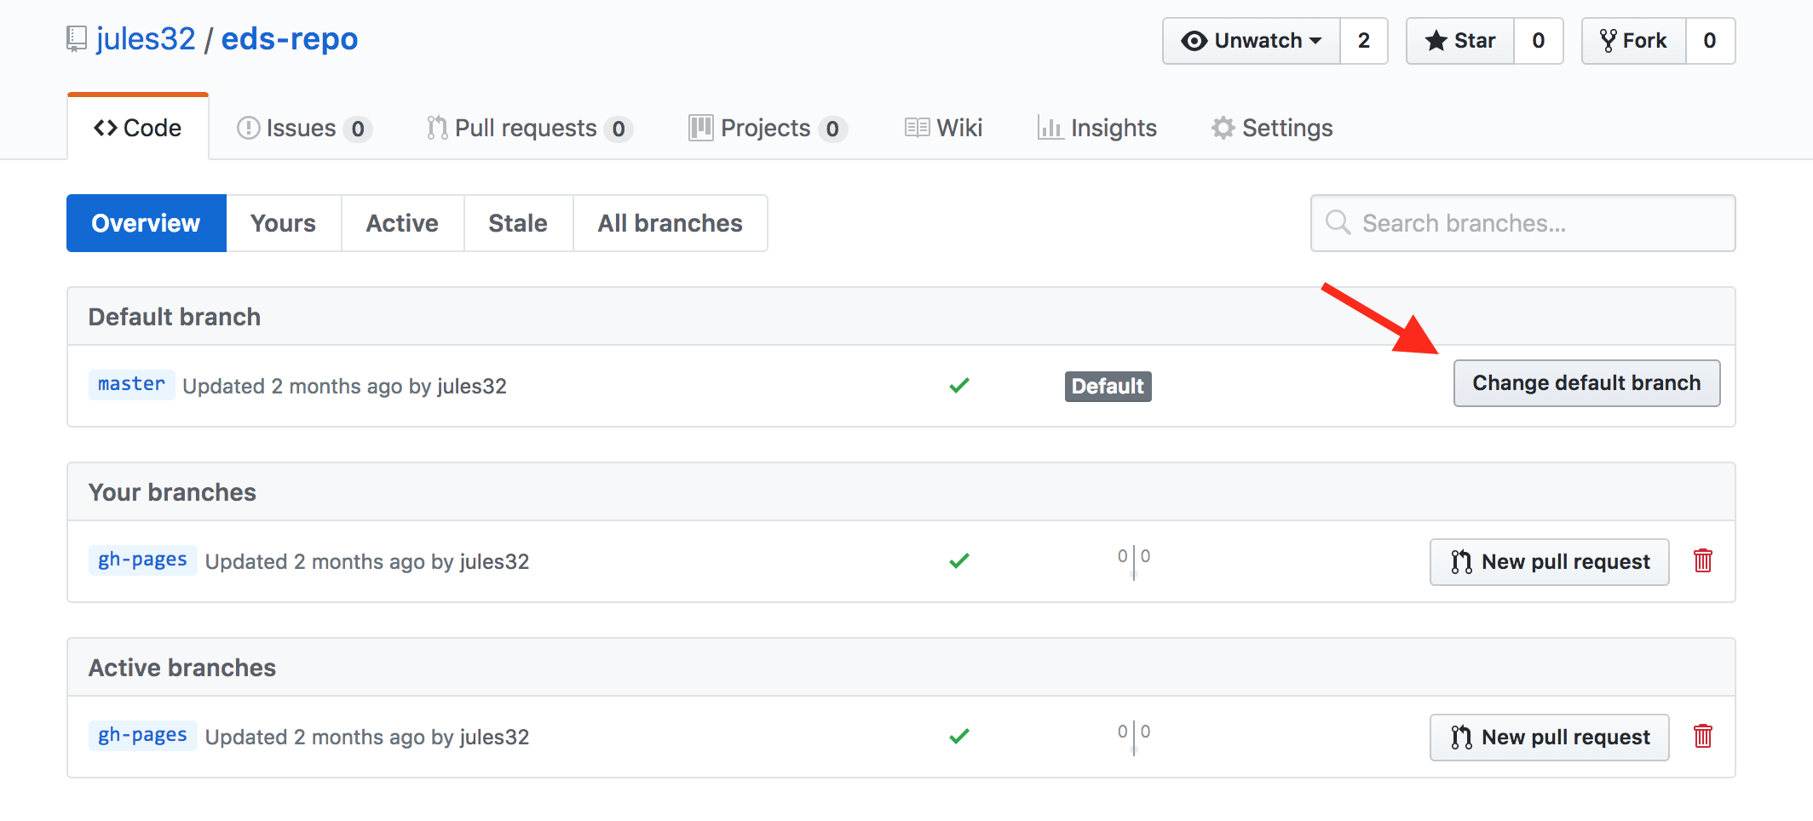Select the Overview branches filter

point(147,223)
